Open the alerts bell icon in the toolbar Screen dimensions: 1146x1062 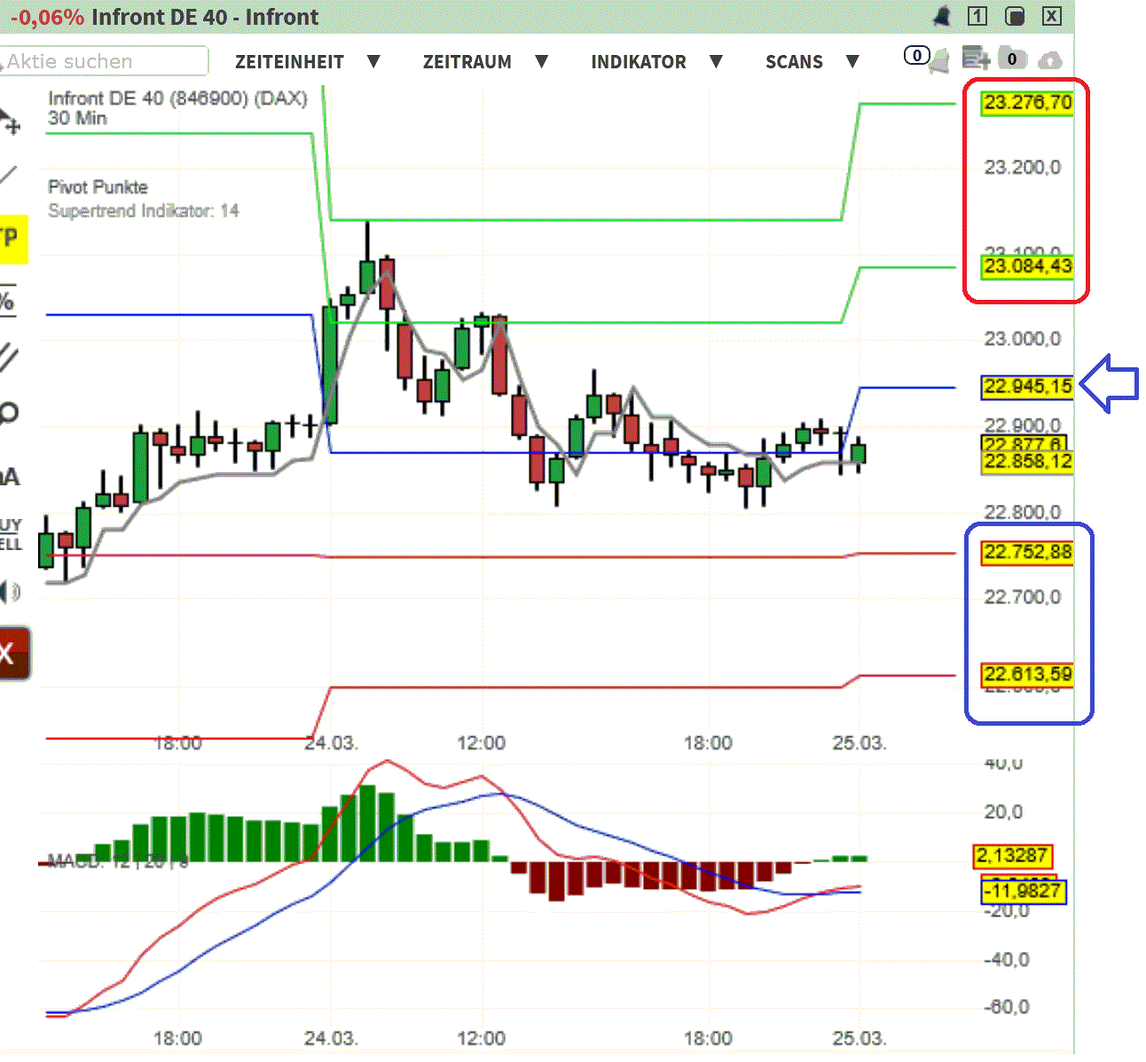(x=939, y=59)
